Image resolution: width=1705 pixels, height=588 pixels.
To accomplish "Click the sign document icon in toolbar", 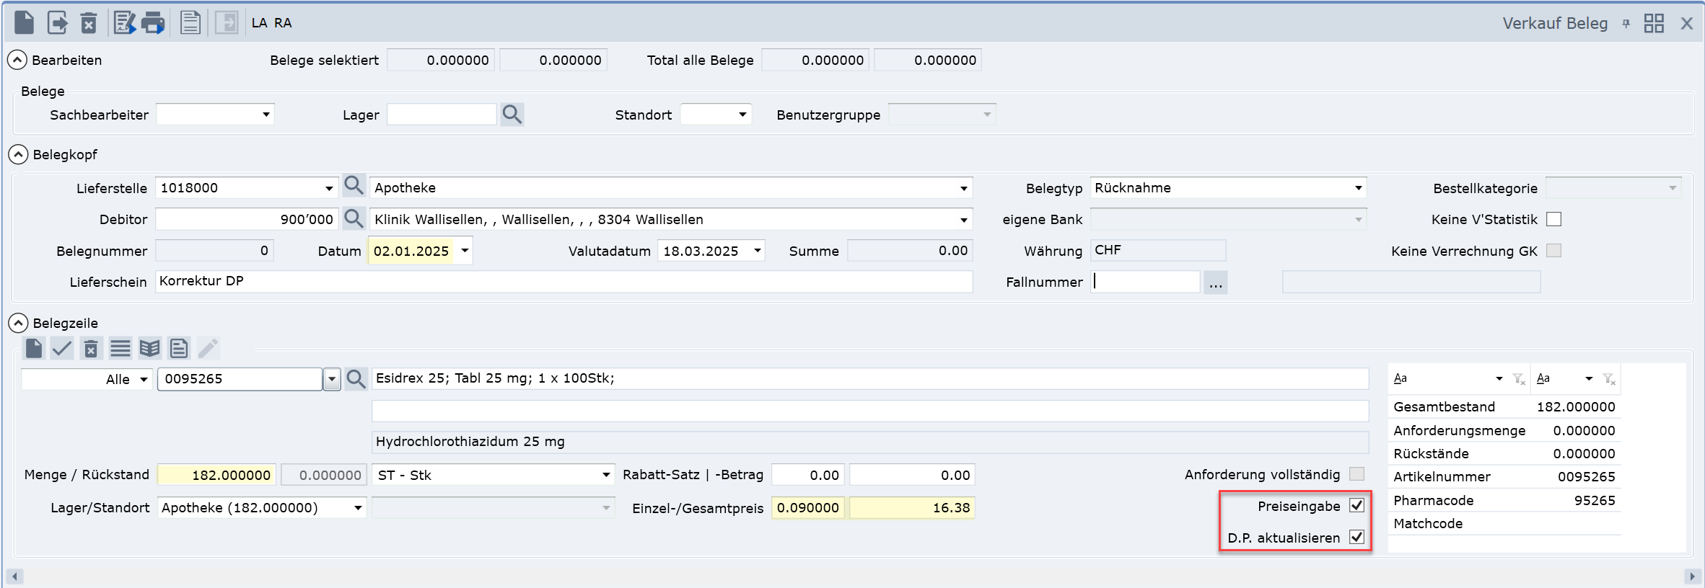I will pos(124,23).
